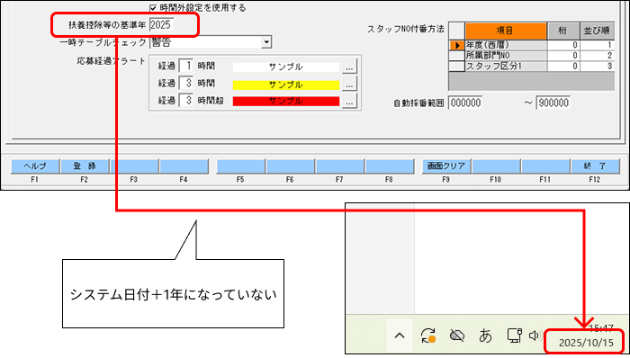This screenshot has height=358, width=630.
Task: Click the 経過 3 時間超 hours input field
Action: coord(185,101)
